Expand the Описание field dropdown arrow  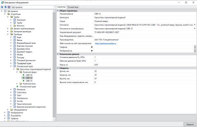pos(195,25)
